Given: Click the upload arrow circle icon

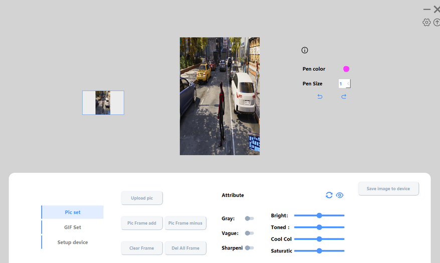Looking at the screenshot, I should coord(436,23).
